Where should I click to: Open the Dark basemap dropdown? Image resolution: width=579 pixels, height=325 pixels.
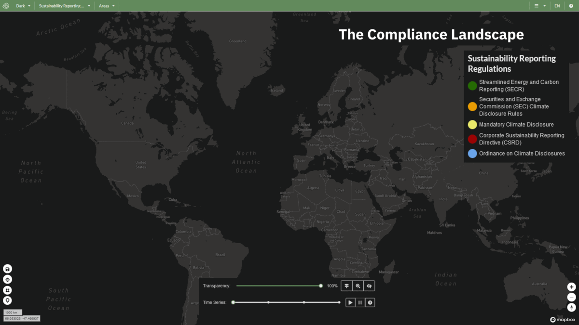click(x=23, y=6)
